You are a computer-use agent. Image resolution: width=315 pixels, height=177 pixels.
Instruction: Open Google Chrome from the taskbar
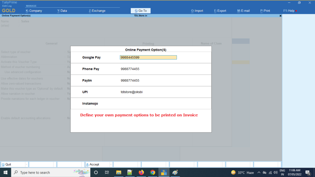(x=152, y=172)
